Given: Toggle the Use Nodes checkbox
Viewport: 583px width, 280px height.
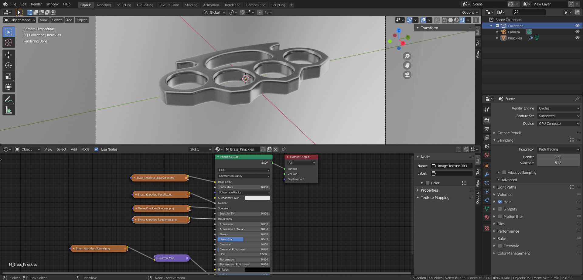Looking at the screenshot, I should click(x=96, y=149).
